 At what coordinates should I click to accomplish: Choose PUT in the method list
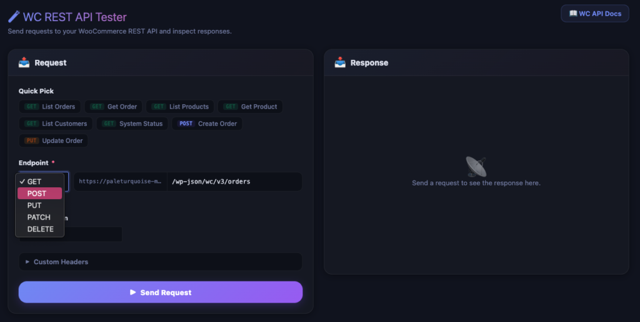pos(39,205)
